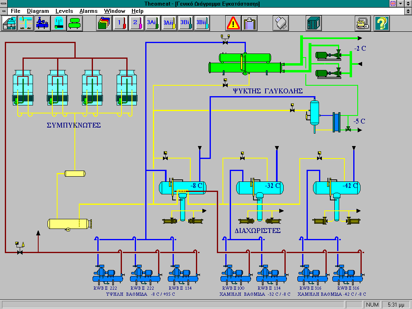Image resolution: width=412 pixels, height=309 pixels.
Task: Click the UK flag language selector
Action: pos(393,4)
